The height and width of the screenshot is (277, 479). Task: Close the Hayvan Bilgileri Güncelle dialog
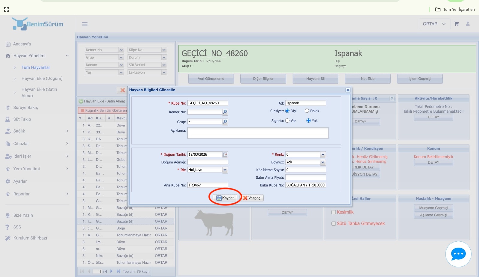pyautogui.click(x=348, y=90)
